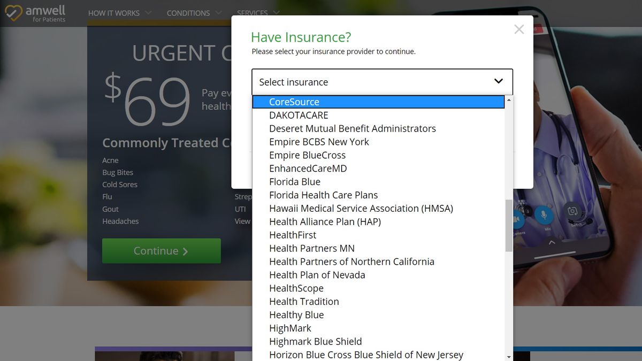Click the Headaches link
642x361 pixels.
point(120,221)
